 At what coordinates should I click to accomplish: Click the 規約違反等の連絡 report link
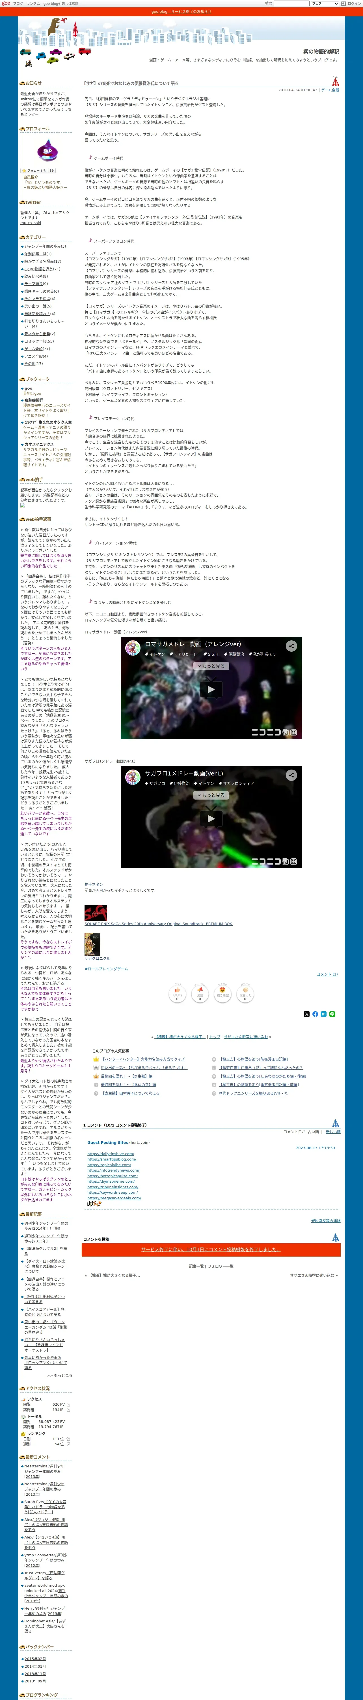326,1221
